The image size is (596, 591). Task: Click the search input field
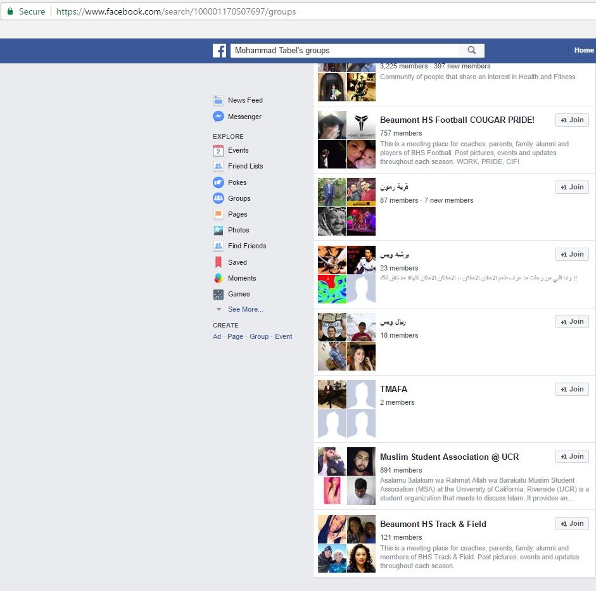[345, 49]
